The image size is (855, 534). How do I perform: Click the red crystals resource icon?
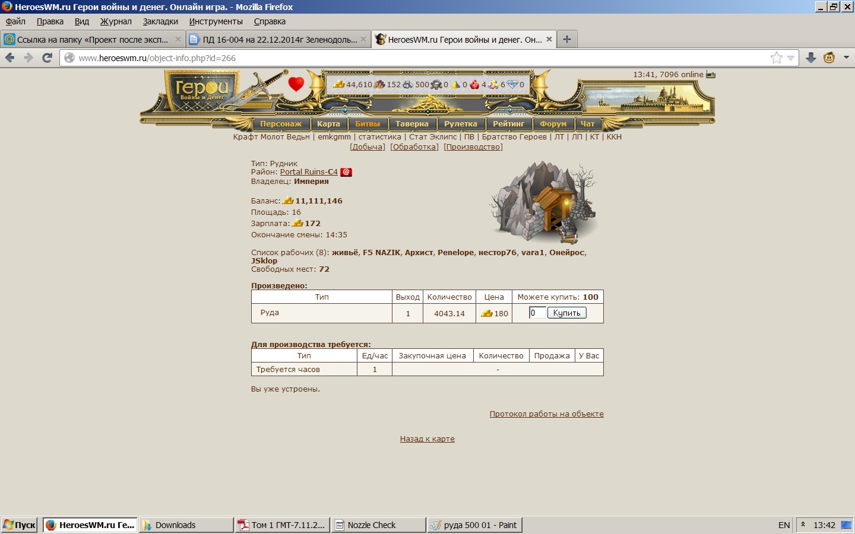474,84
